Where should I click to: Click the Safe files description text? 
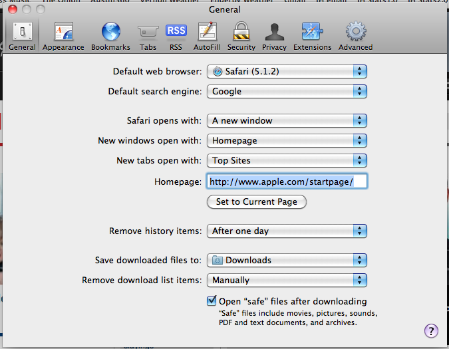click(298, 318)
